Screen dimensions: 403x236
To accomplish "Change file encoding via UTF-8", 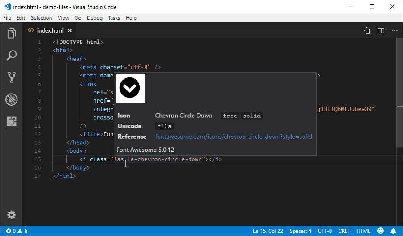I will [x=325, y=231].
